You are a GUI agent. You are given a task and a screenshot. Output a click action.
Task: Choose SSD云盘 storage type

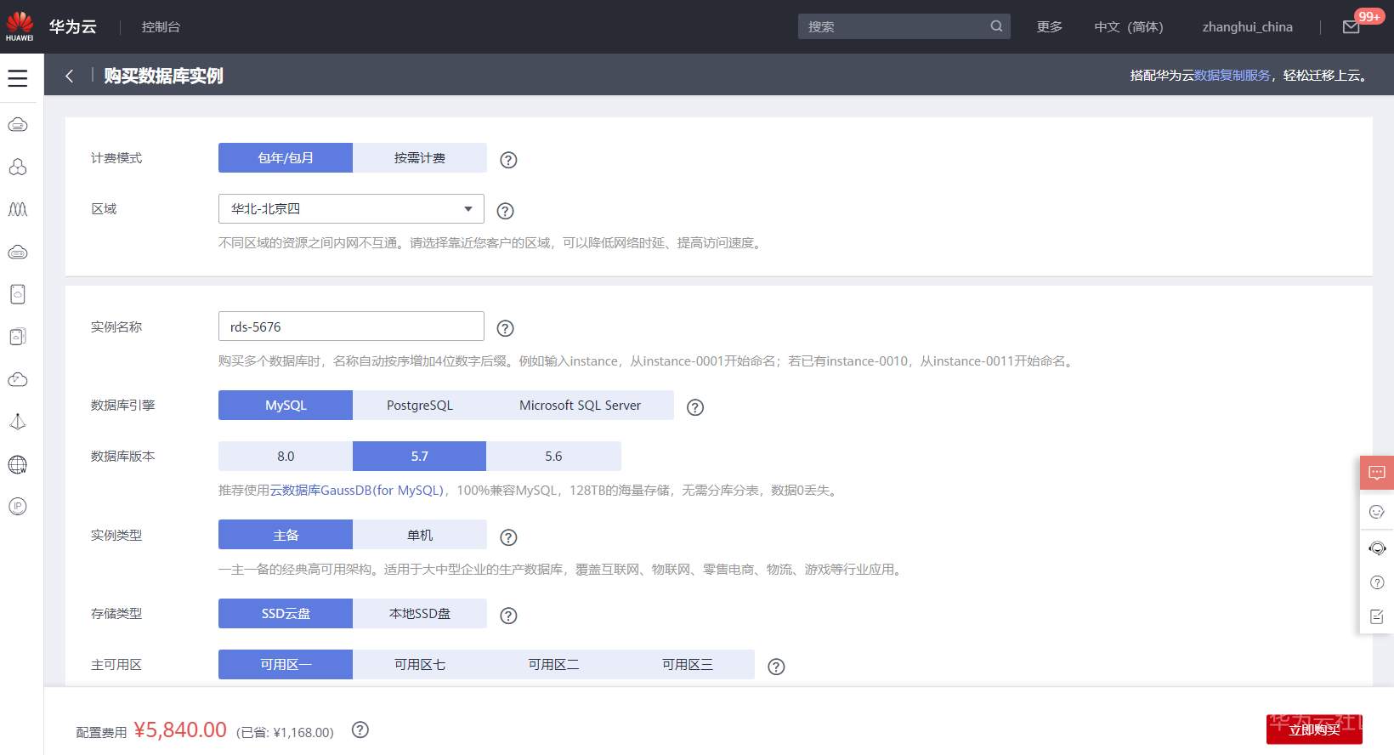click(286, 614)
